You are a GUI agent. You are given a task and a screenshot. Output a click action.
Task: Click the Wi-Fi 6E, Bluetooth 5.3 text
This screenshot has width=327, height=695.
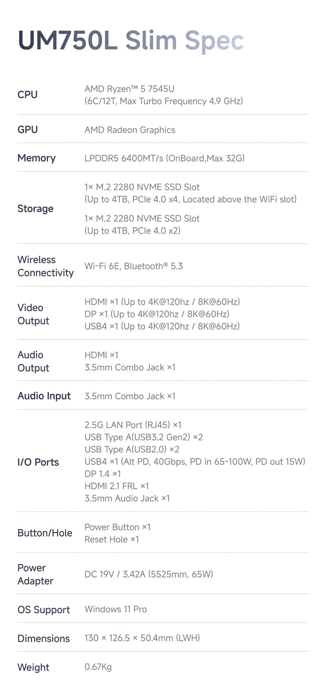[133, 266]
